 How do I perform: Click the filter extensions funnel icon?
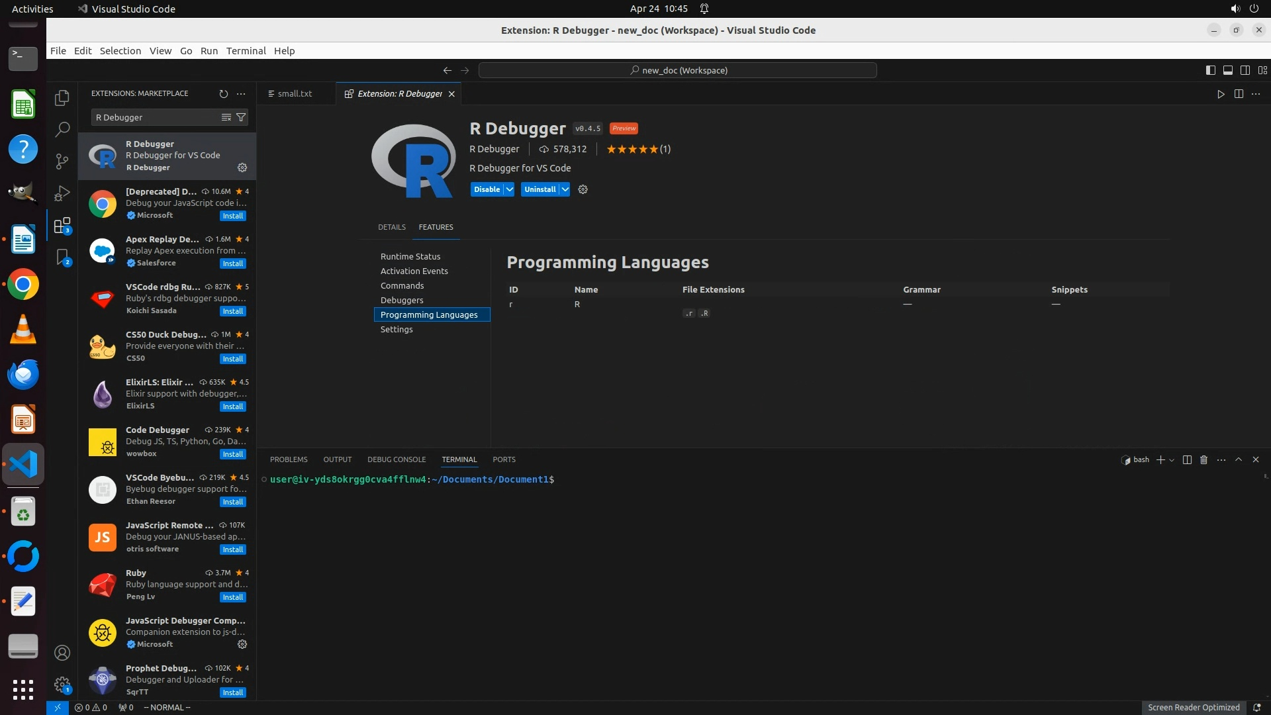click(x=242, y=117)
